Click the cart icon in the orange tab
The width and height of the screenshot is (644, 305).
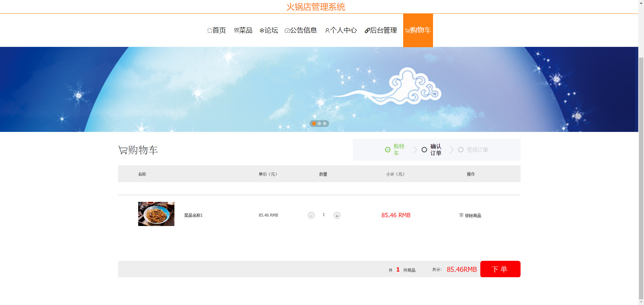[x=407, y=31]
